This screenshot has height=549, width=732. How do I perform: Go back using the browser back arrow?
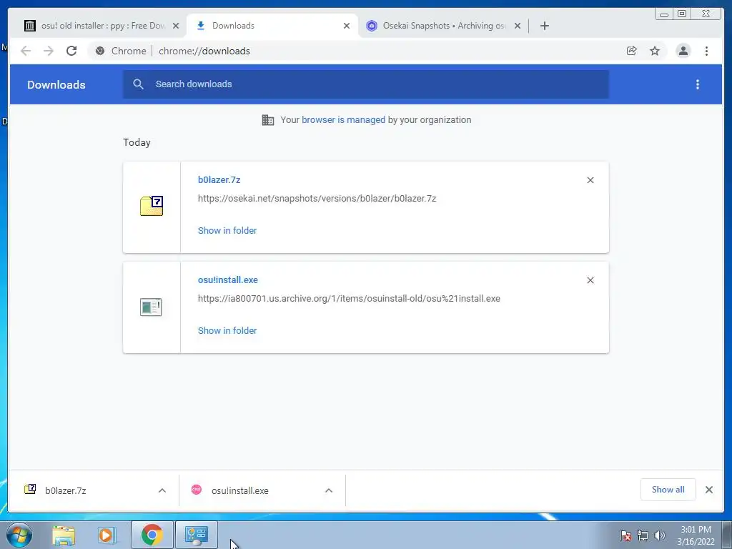(x=26, y=51)
